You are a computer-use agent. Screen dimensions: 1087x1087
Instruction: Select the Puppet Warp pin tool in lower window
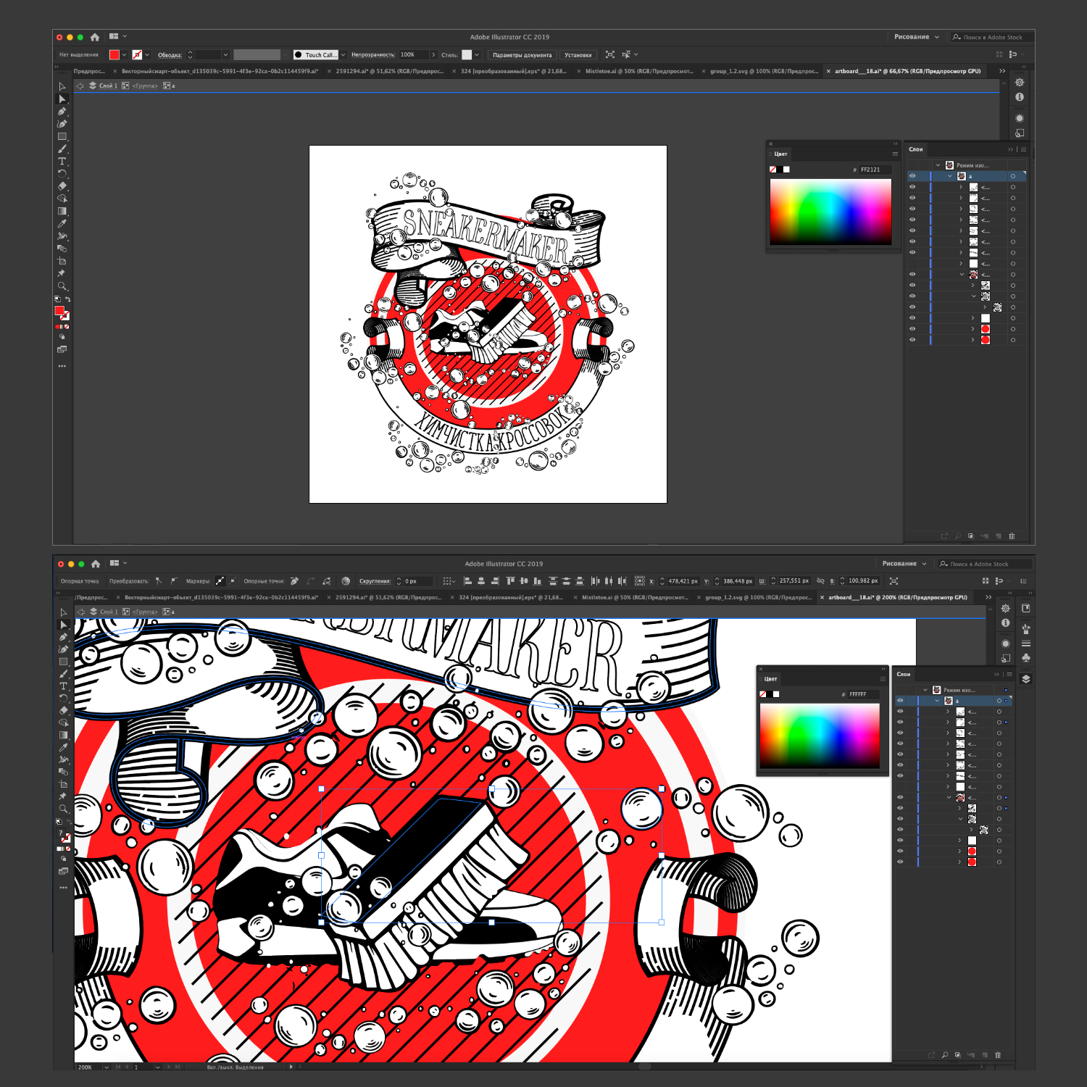coord(63,796)
